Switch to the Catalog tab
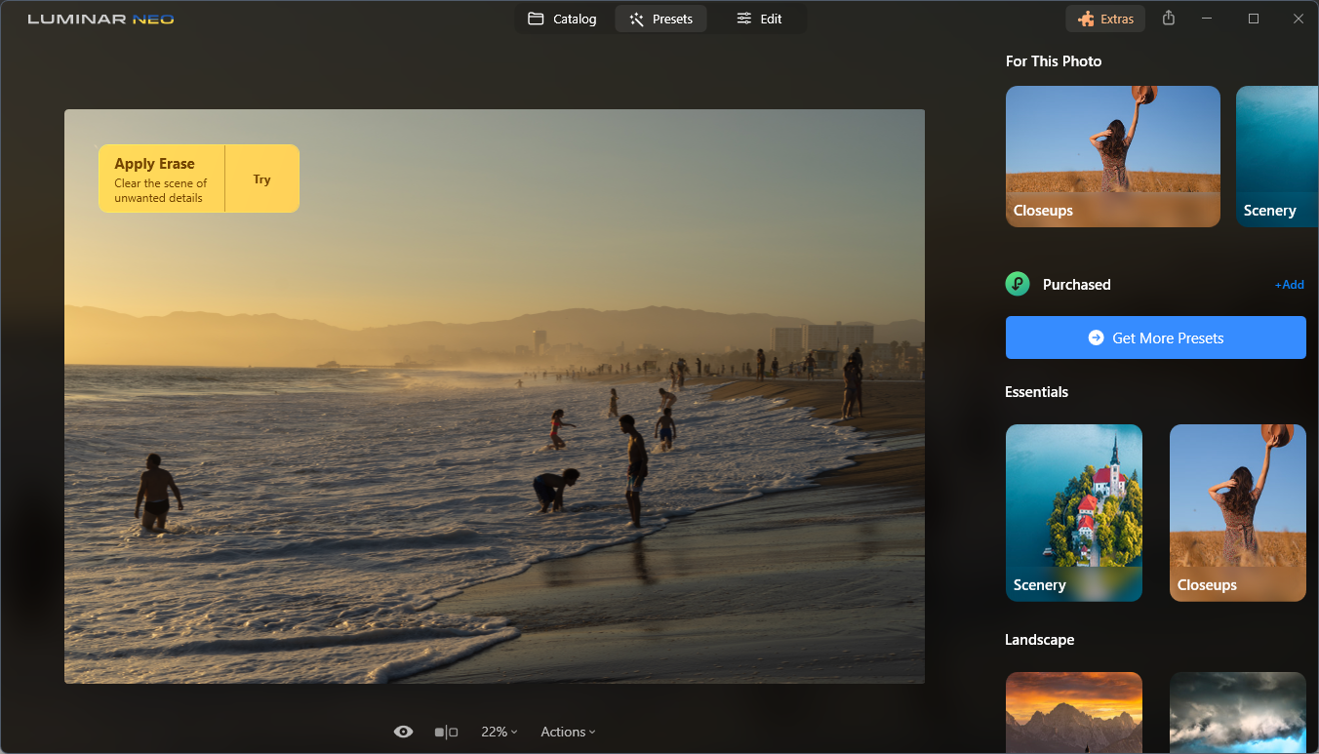The height and width of the screenshot is (754, 1319). (562, 19)
